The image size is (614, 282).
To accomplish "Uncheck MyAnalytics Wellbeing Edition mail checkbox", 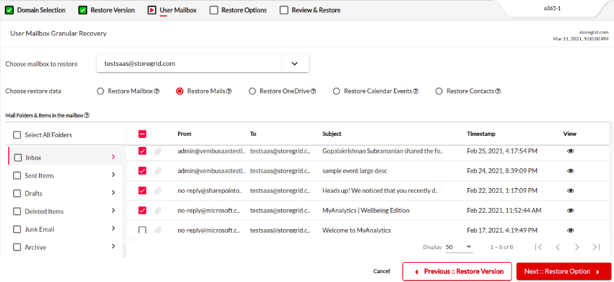I will pos(143,211).
